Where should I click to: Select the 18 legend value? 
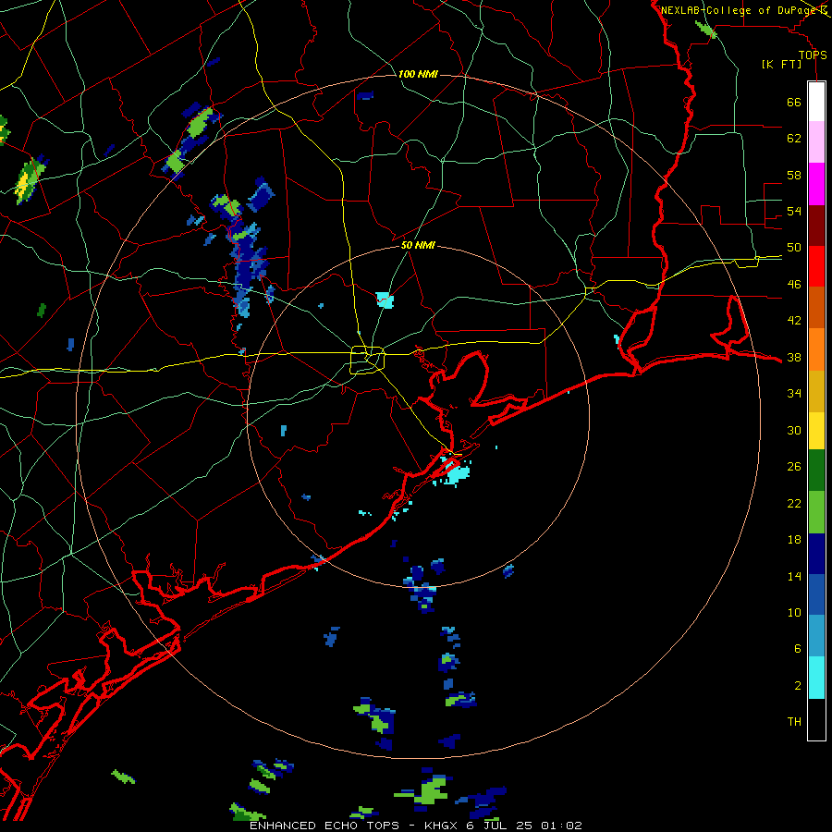(794, 540)
